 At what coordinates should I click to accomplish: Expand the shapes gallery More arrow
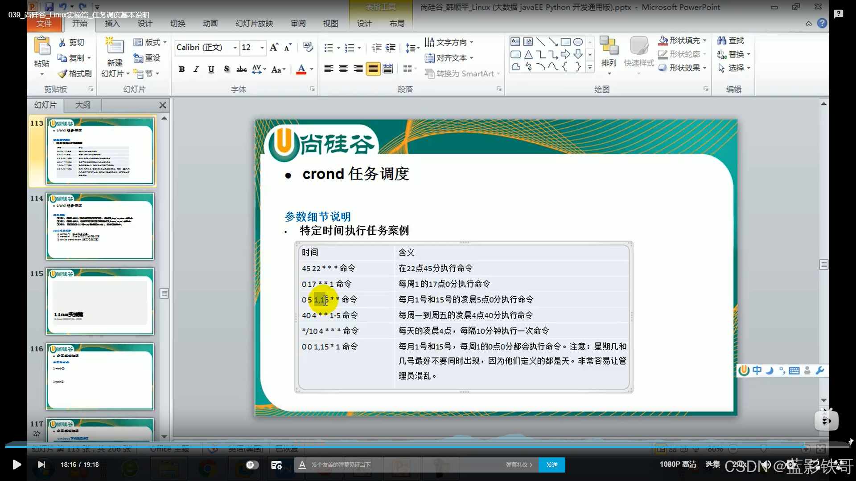click(x=590, y=67)
